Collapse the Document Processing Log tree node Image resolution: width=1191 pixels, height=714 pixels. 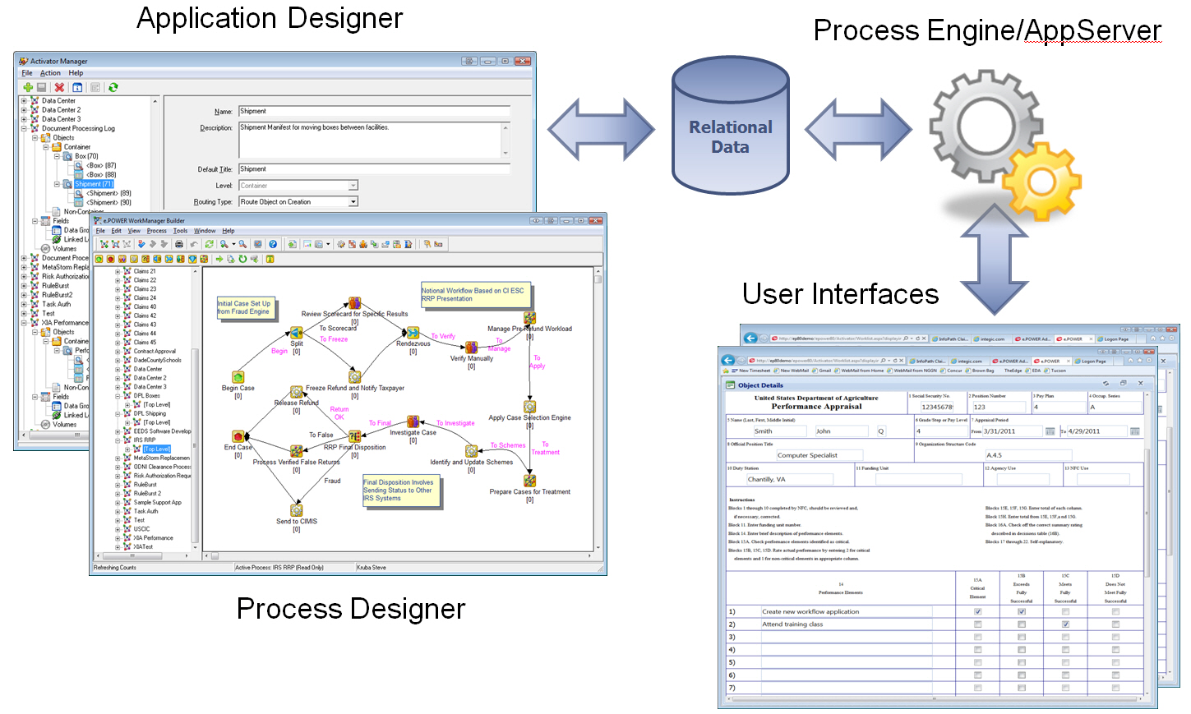[24, 128]
